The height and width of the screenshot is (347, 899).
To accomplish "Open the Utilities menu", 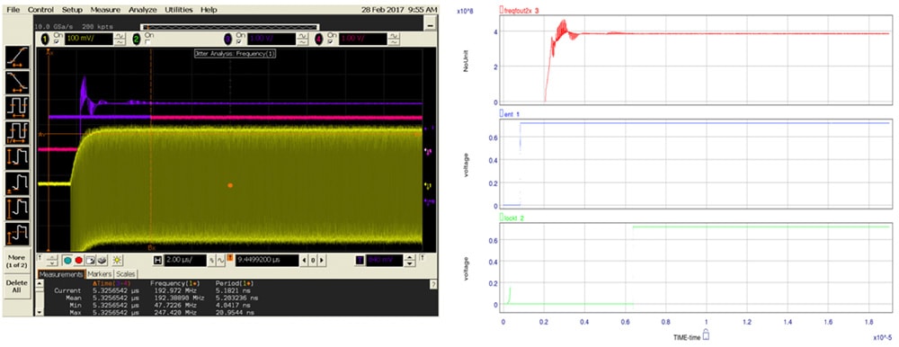I will coord(179,10).
